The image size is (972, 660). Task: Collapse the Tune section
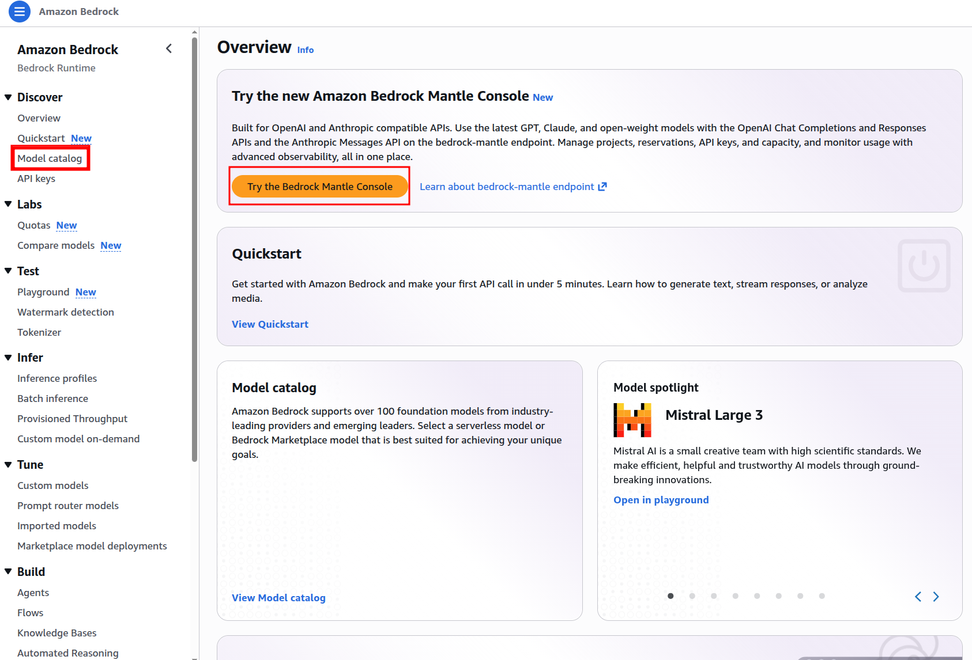coord(8,465)
